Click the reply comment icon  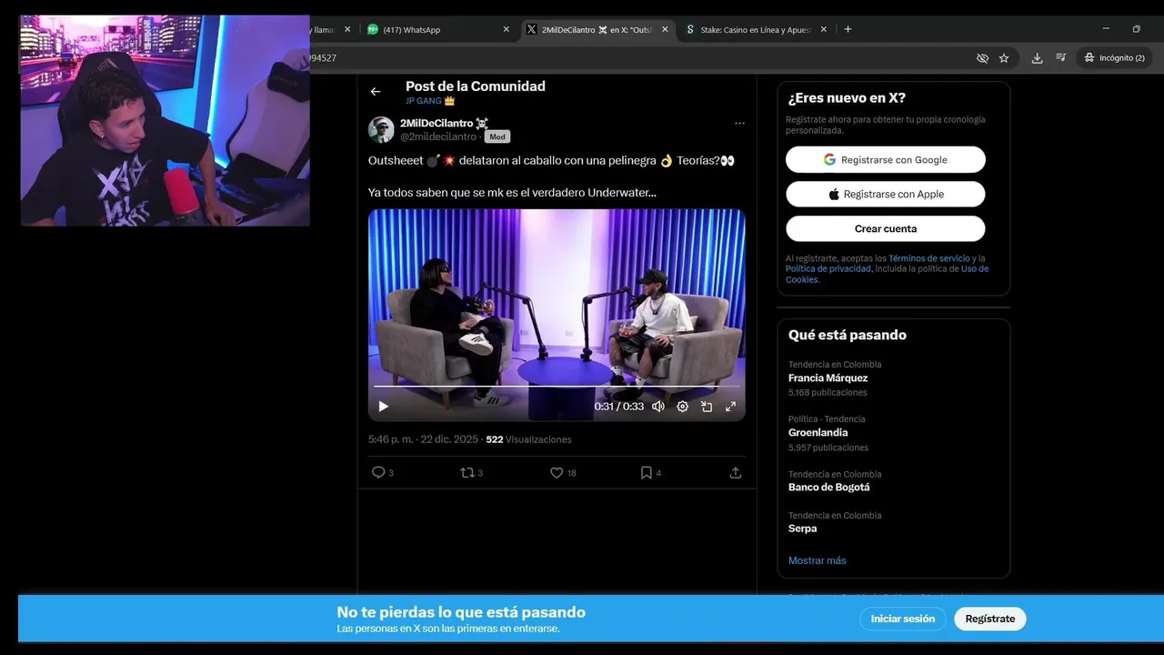click(x=378, y=473)
